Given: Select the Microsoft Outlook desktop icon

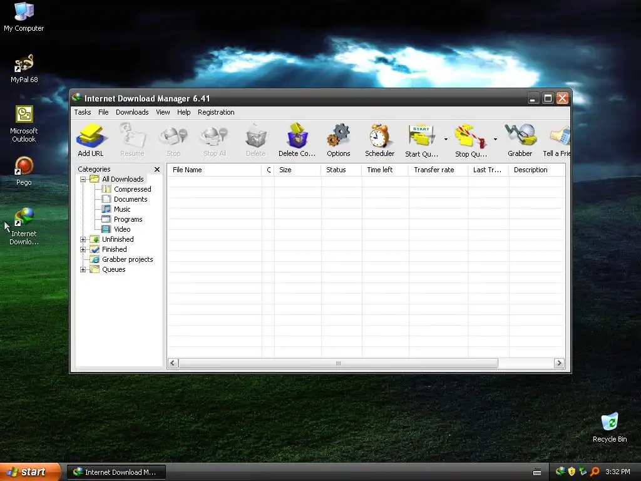Looking at the screenshot, I should (24, 124).
